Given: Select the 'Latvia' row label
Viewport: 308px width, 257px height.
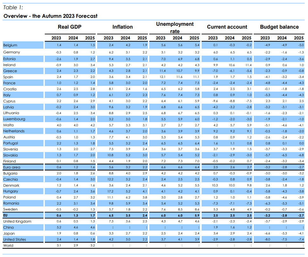Looking at the screenshot, I should (9, 107).
